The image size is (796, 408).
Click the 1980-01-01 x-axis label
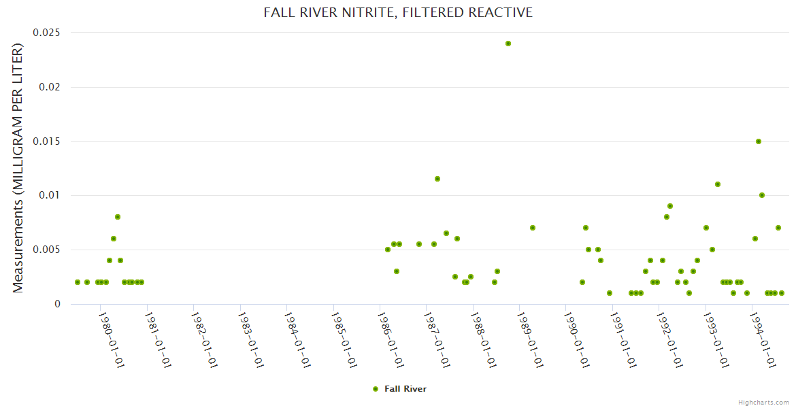pyautogui.click(x=111, y=339)
